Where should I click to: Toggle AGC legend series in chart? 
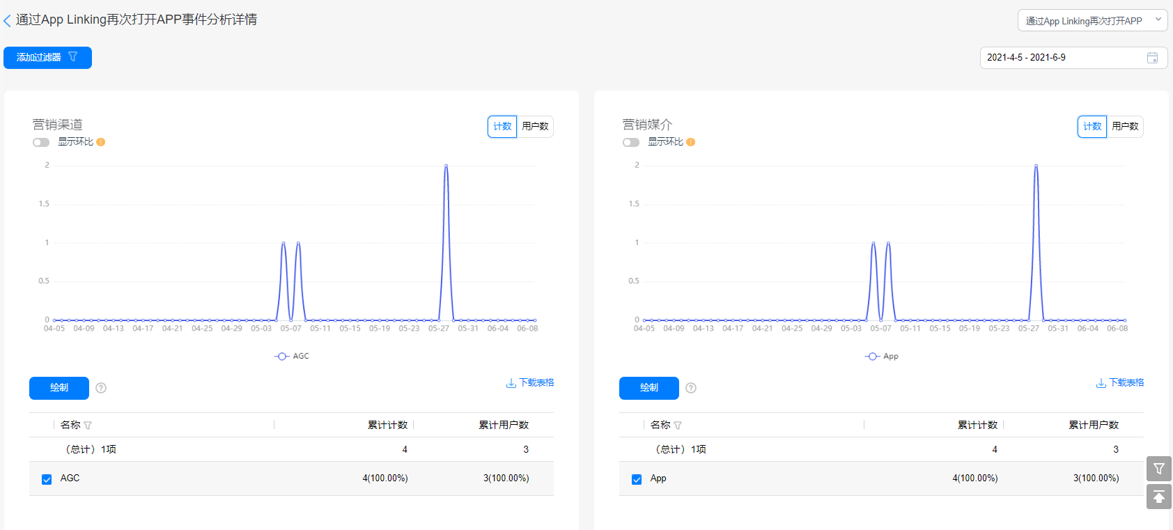click(292, 356)
